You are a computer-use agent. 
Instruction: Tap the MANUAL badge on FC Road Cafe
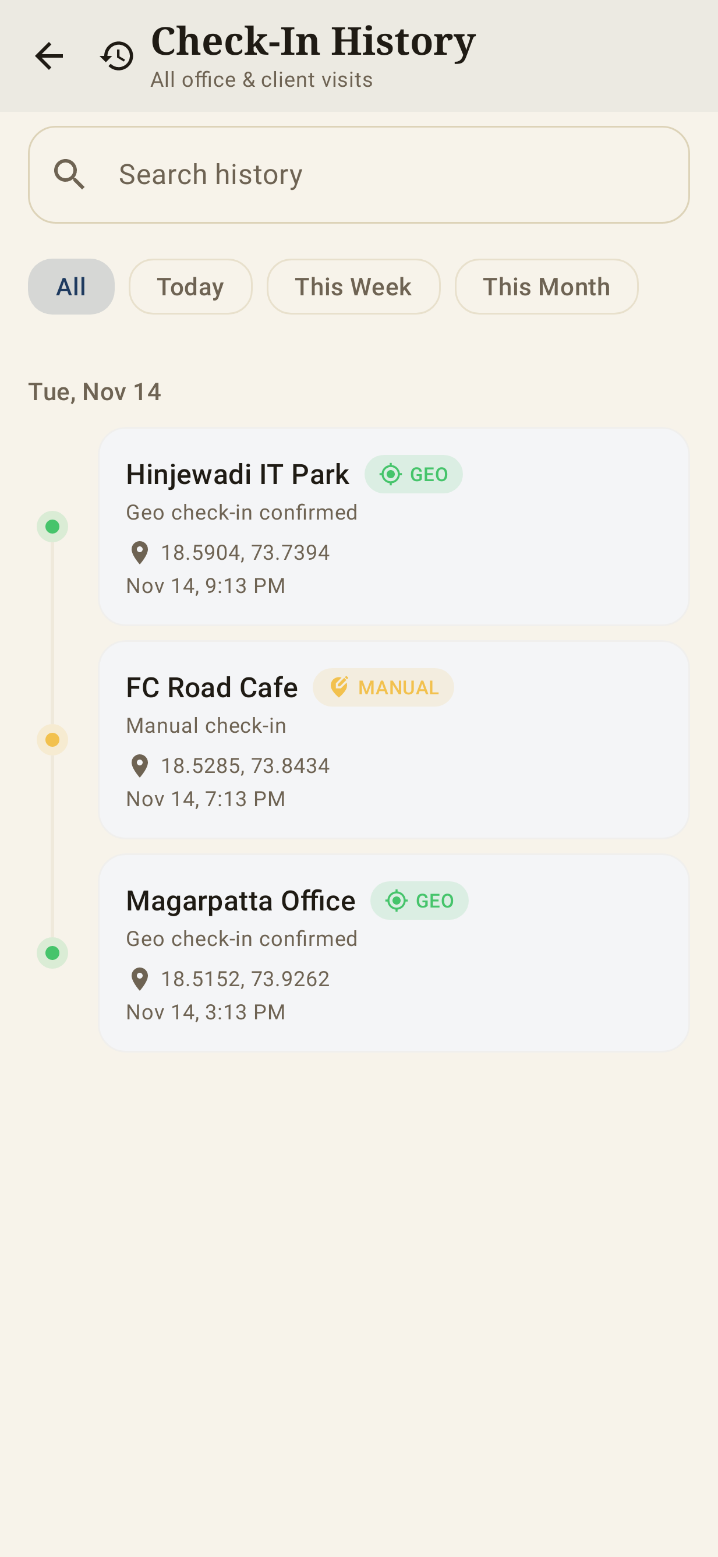(x=383, y=687)
